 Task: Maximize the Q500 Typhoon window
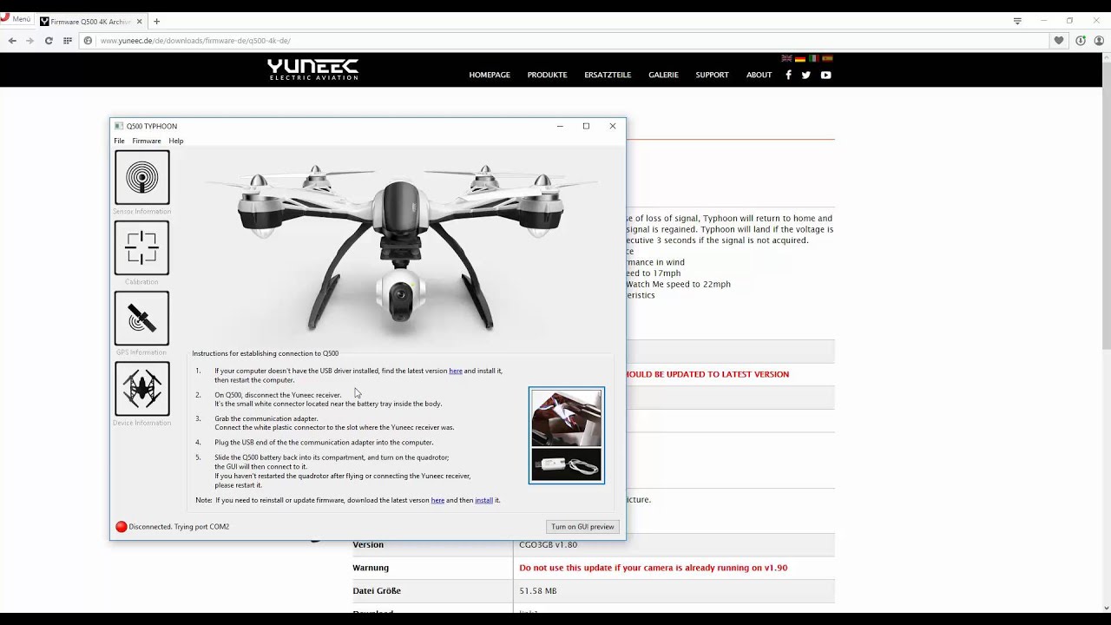[586, 126]
